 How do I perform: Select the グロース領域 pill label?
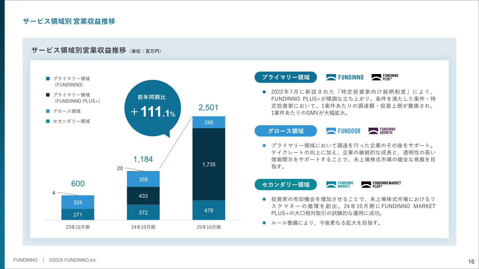tap(286, 131)
